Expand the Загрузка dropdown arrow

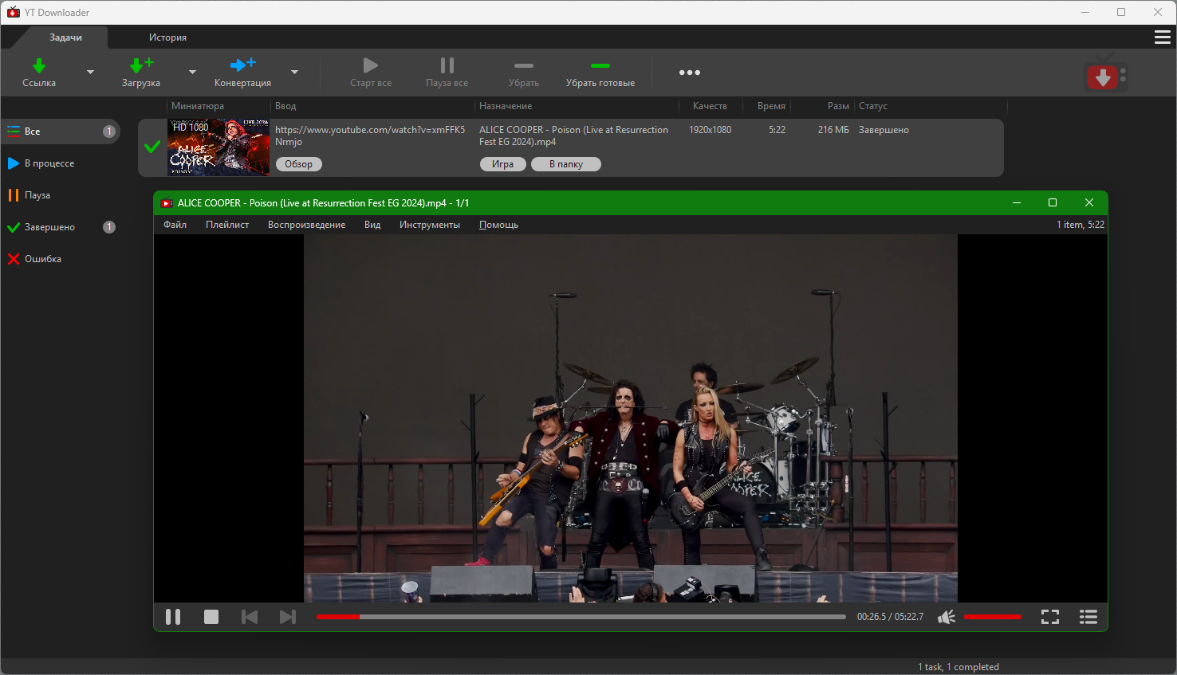tap(192, 73)
